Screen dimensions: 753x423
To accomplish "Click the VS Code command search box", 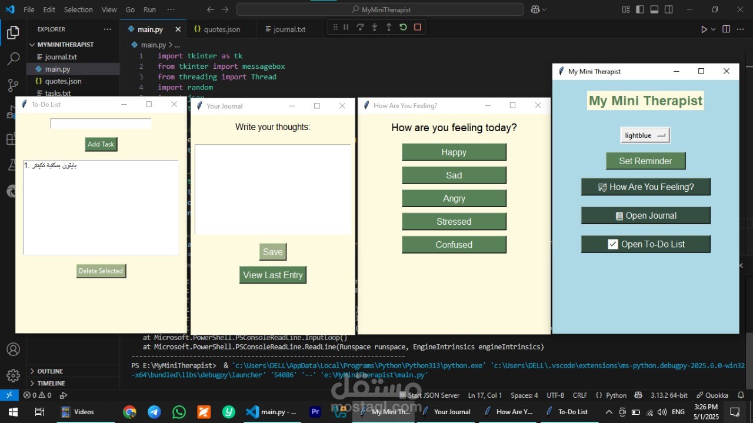I will pyautogui.click(x=380, y=9).
